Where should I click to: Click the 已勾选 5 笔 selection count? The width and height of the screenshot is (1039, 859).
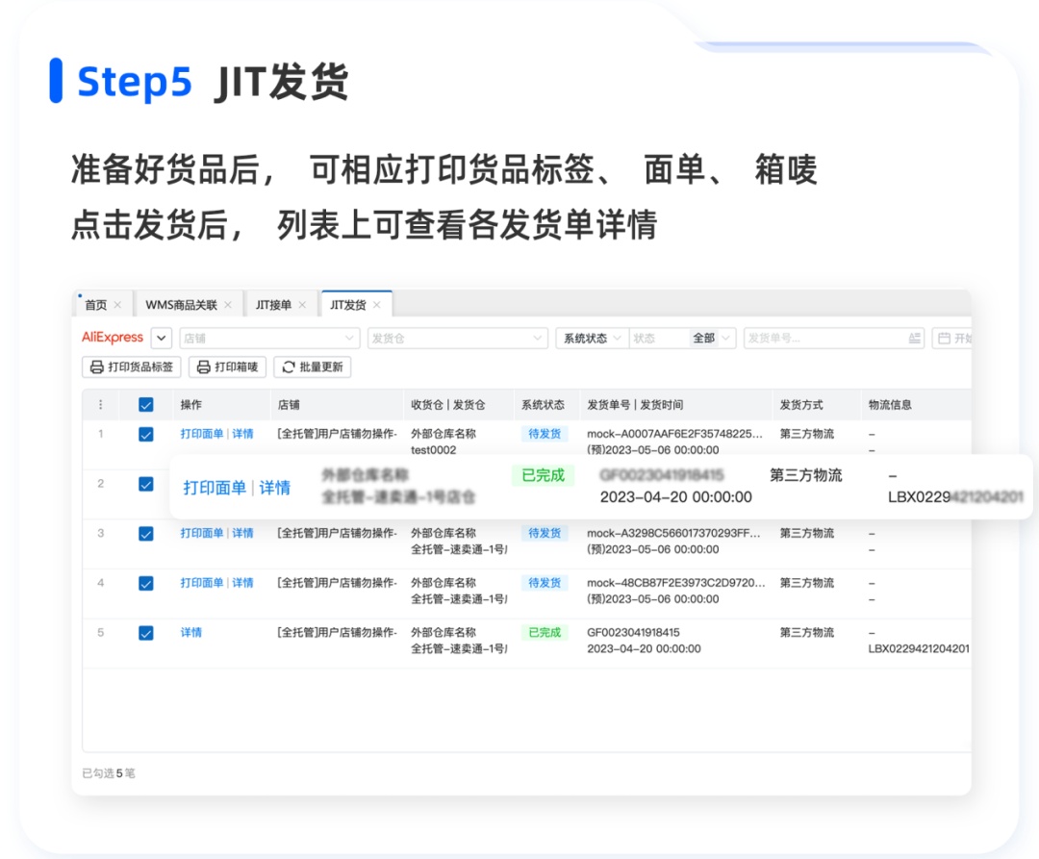tap(109, 773)
